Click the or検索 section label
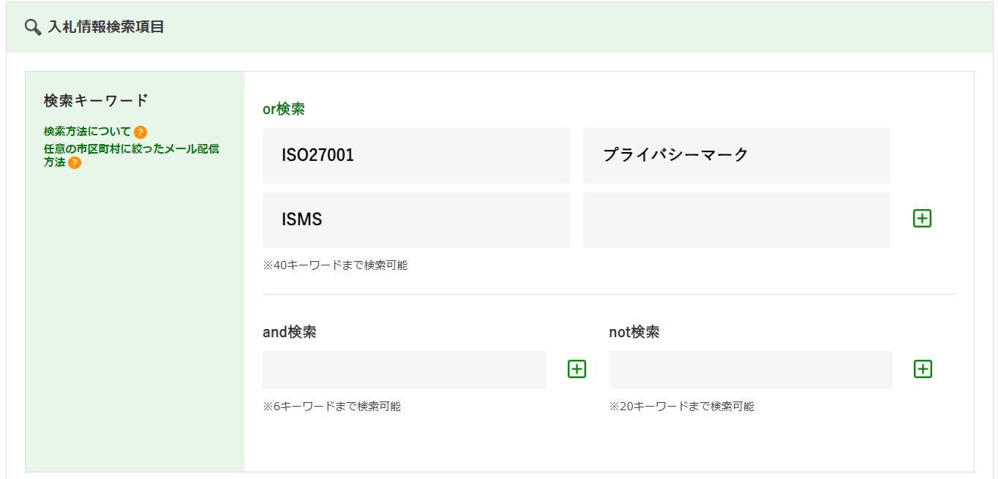 [283, 109]
